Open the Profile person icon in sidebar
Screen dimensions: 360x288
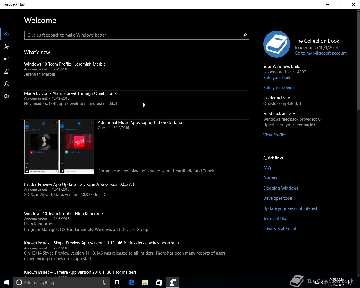coord(6,84)
